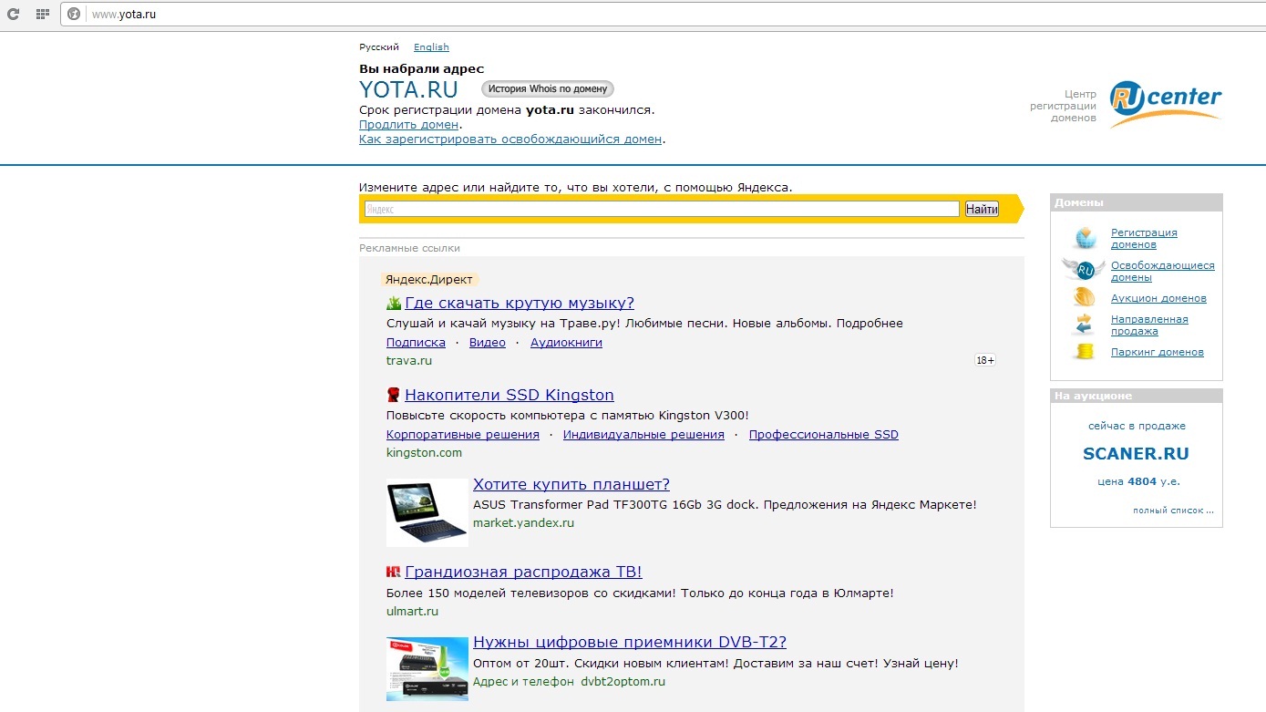Open полный список auction link
The image size is (1266, 712).
coord(1173,511)
